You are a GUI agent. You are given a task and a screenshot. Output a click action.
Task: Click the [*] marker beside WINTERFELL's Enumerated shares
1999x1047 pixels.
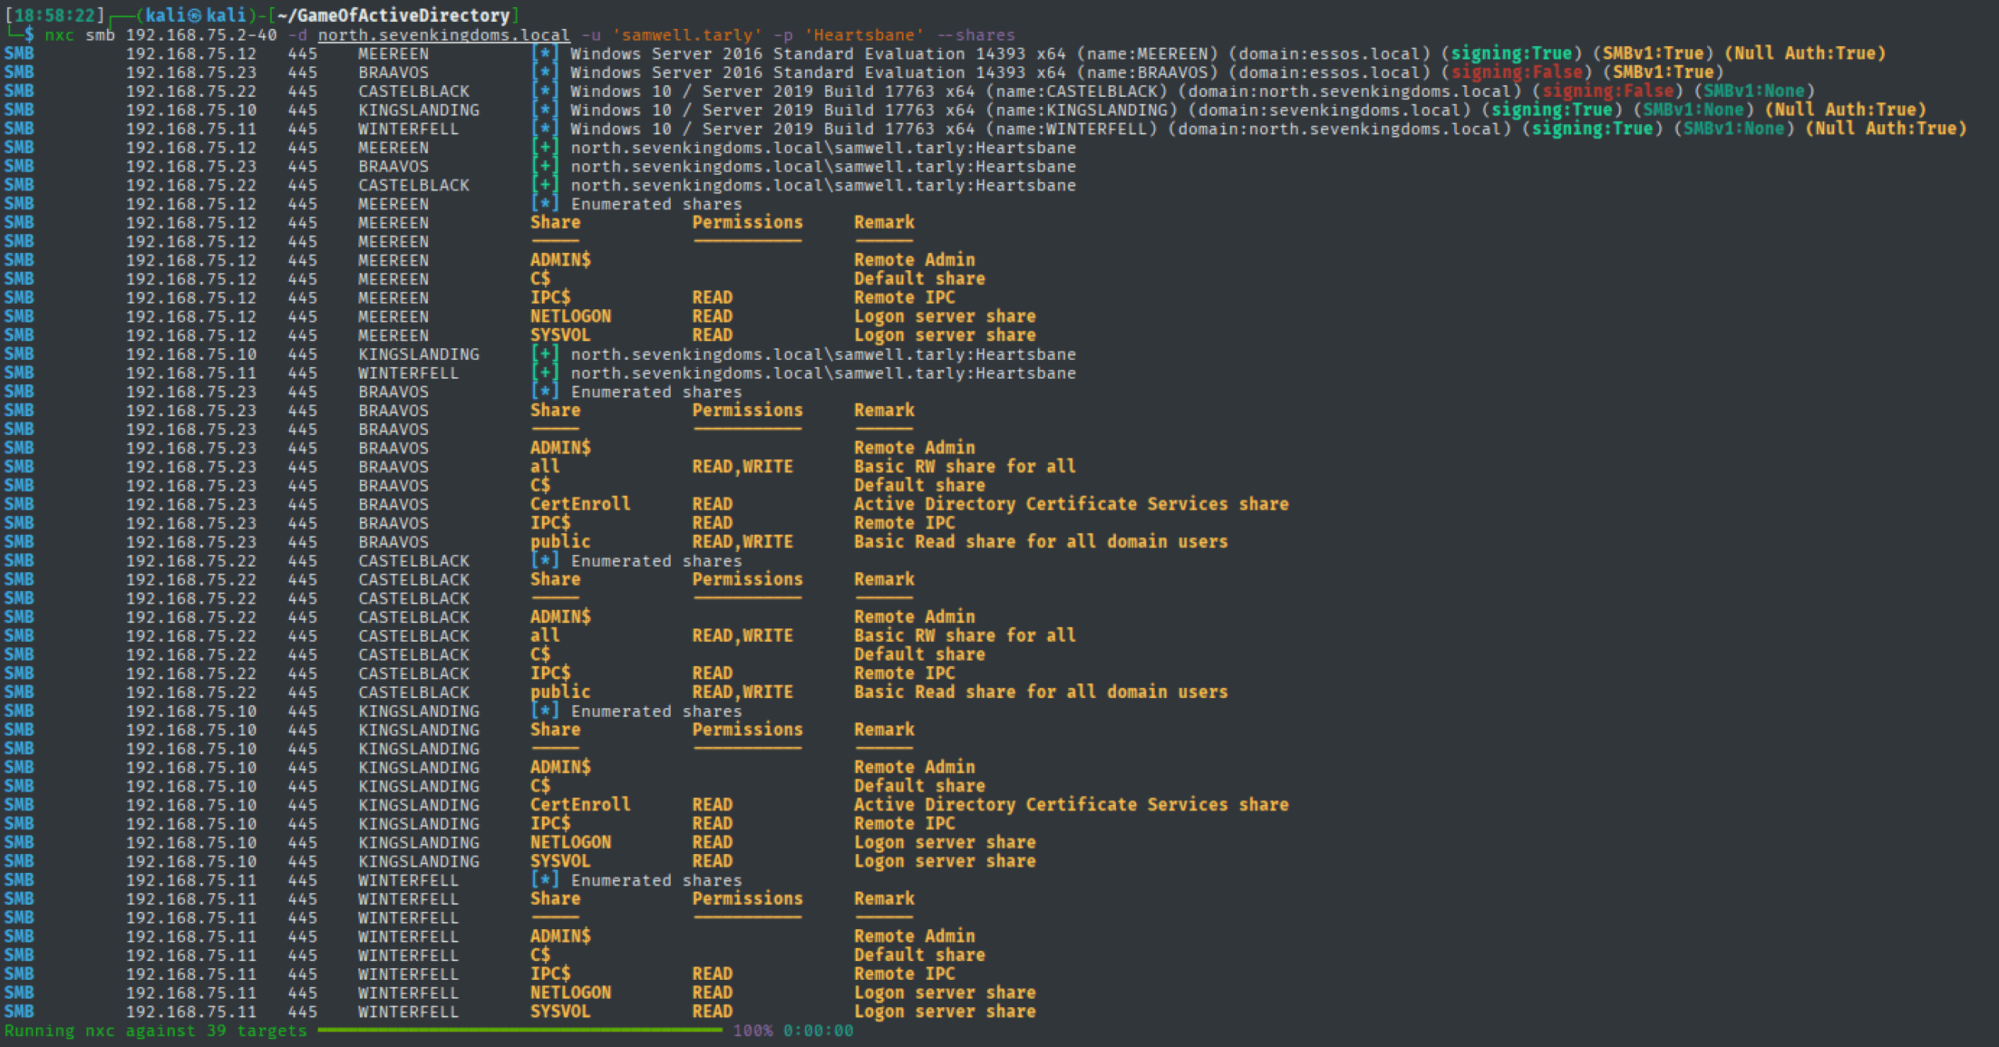tap(545, 880)
